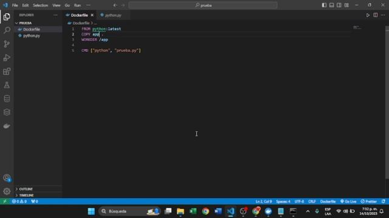
Task: Go forward with navigation arrow
Action: pos(123,5)
